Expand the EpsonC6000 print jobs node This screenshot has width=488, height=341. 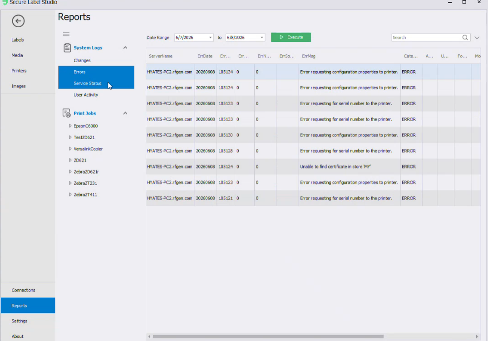coord(70,126)
